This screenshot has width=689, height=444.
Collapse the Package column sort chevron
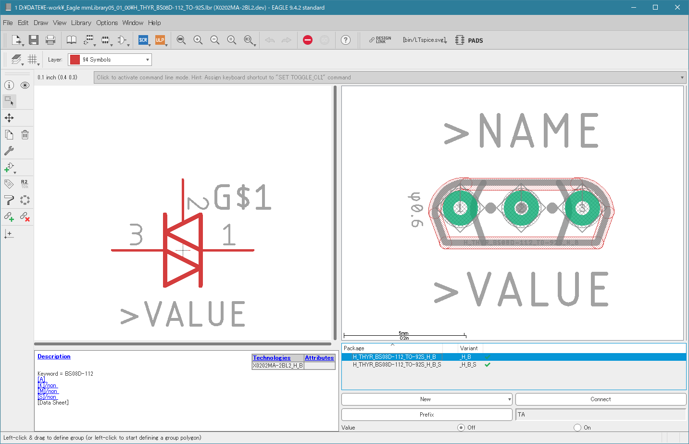392,345
